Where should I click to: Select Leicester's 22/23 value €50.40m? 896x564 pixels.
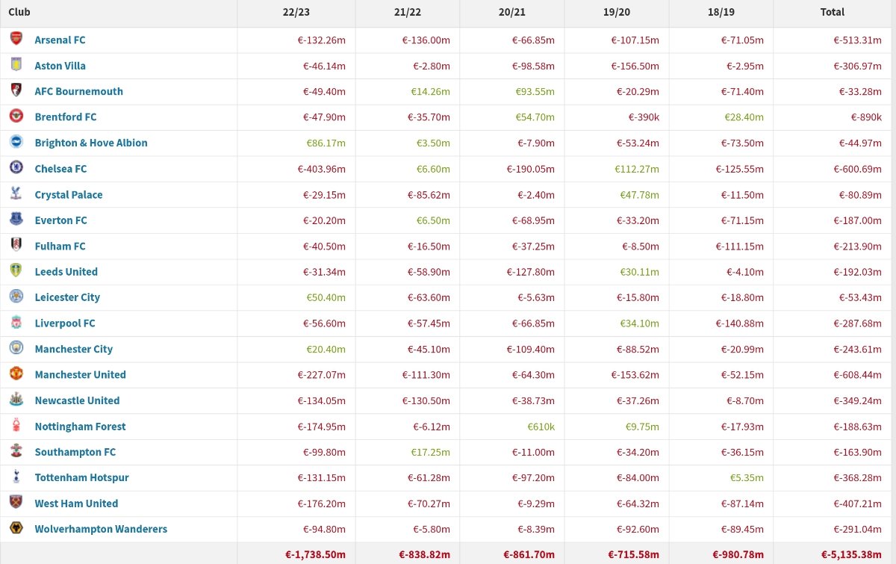tap(326, 297)
